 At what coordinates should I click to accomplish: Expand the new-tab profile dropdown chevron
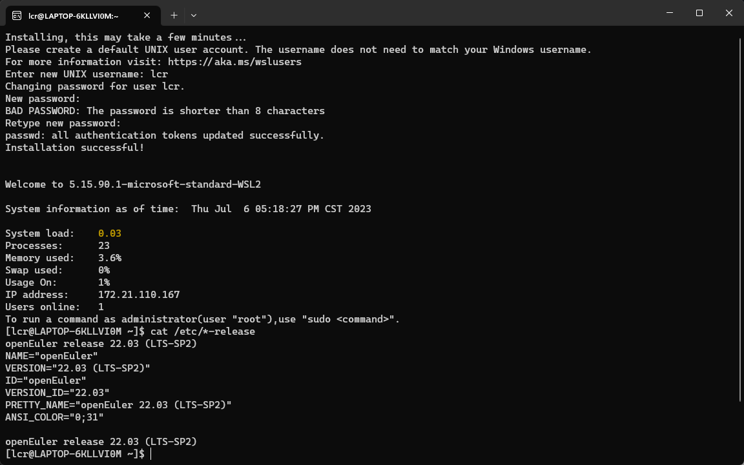194,14
